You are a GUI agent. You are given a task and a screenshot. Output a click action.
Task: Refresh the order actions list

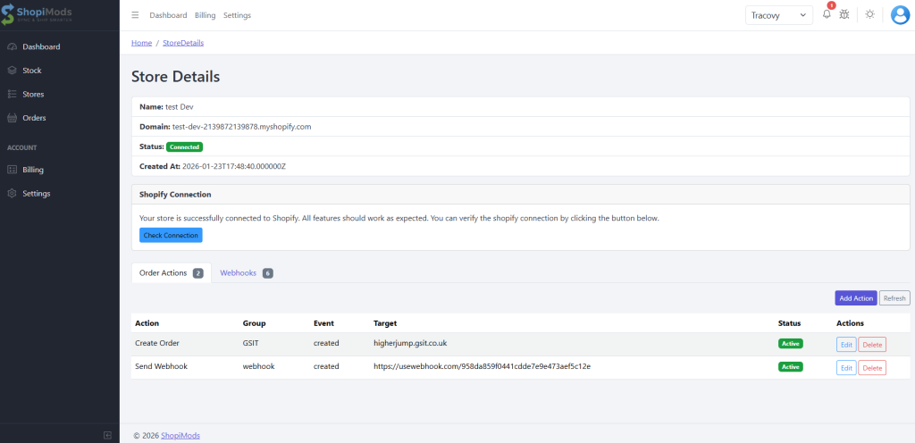coord(894,298)
